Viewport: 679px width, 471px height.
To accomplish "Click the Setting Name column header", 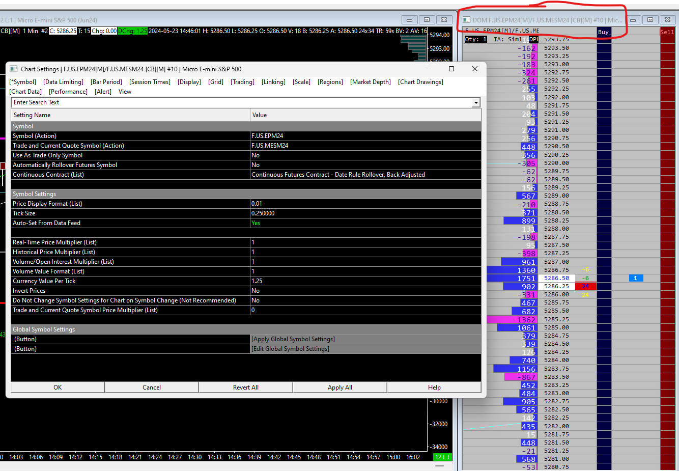I will (130, 115).
